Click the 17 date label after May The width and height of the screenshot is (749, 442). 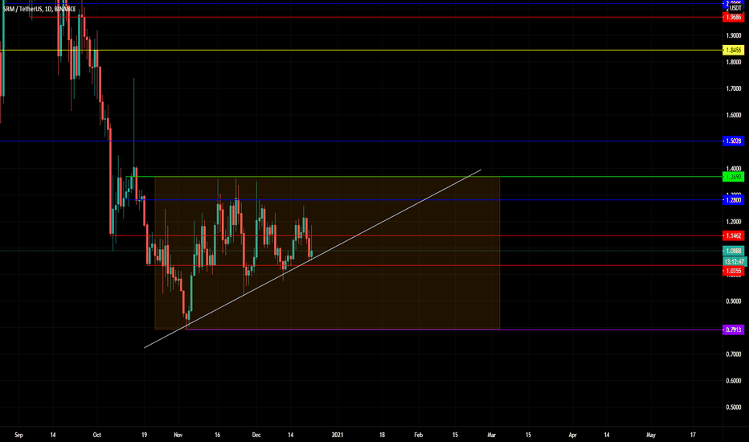pyautogui.click(x=693, y=435)
